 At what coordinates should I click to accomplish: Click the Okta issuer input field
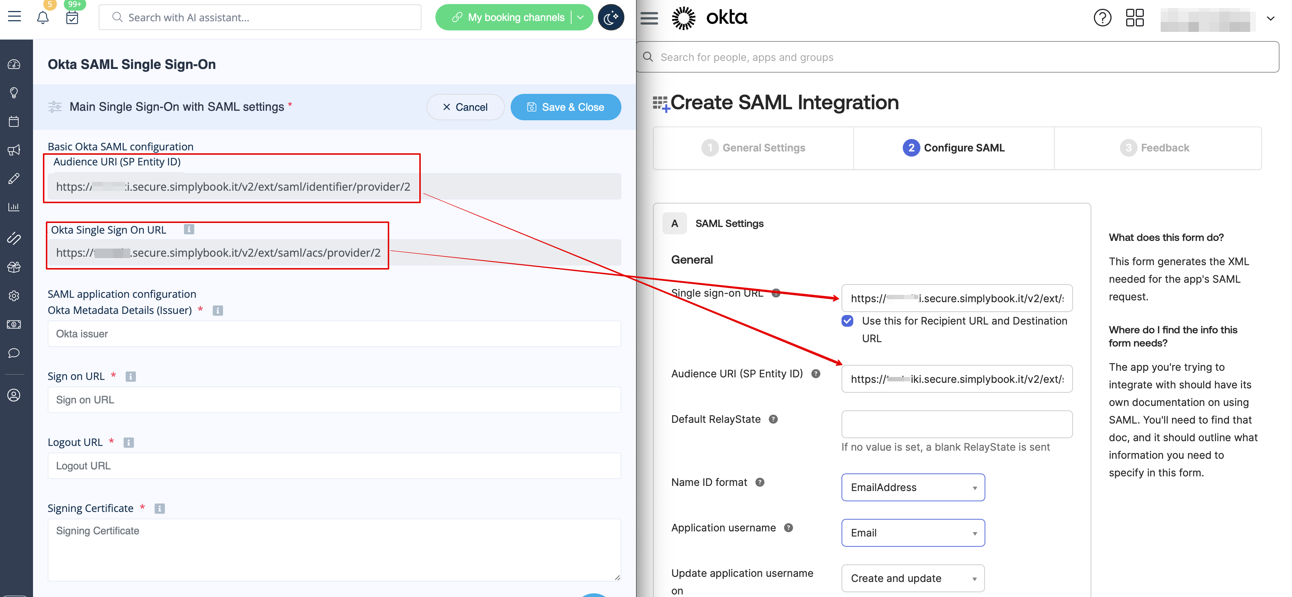pyautogui.click(x=334, y=334)
